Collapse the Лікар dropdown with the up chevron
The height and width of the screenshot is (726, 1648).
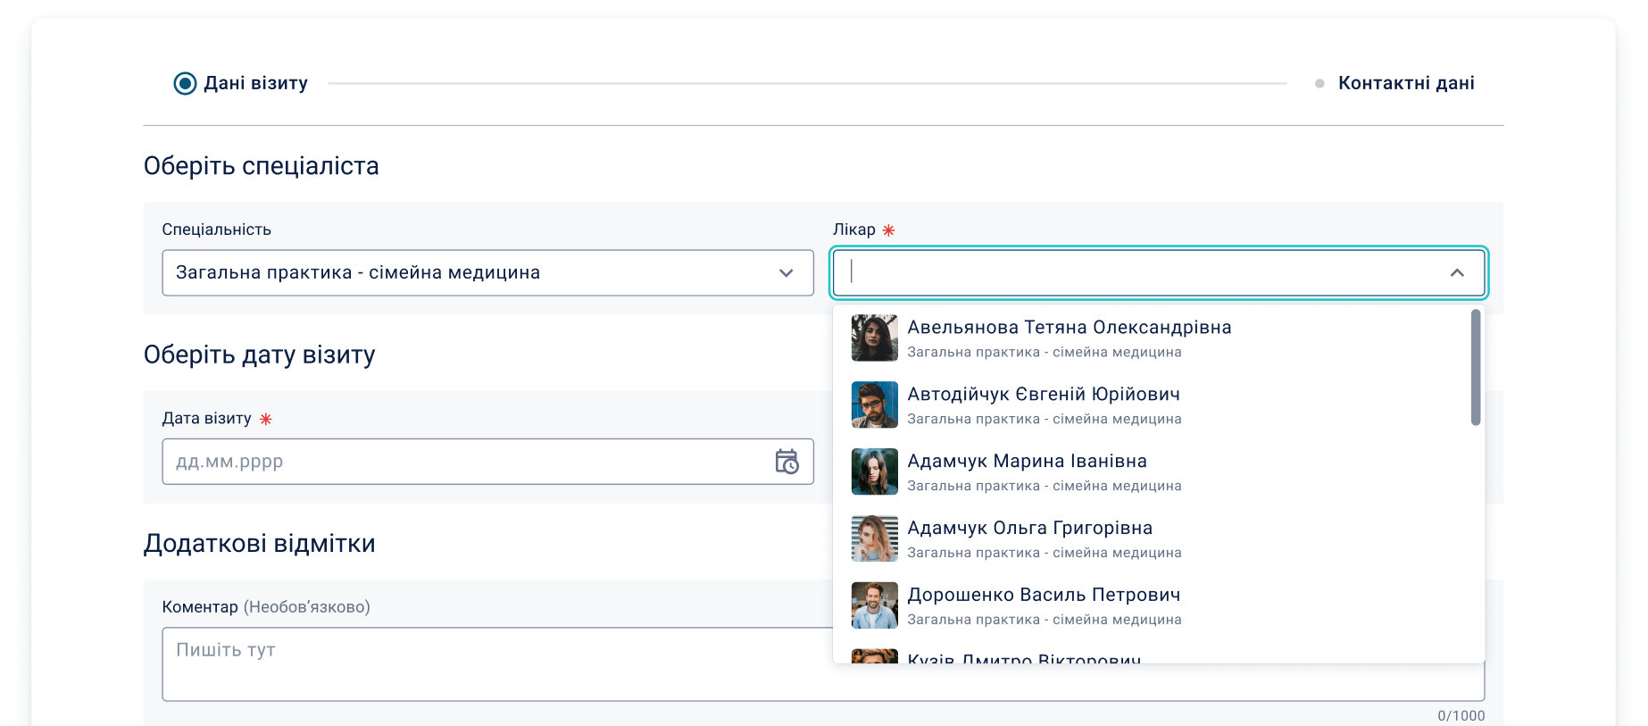click(1457, 273)
